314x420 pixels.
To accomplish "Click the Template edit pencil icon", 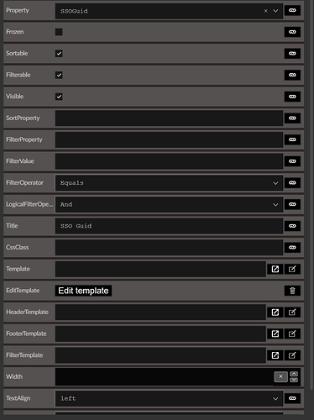I will coord(292,269).
